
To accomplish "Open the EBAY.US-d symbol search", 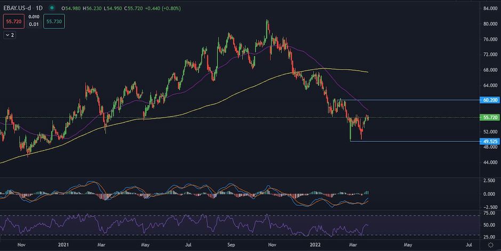I will point(17,9).
